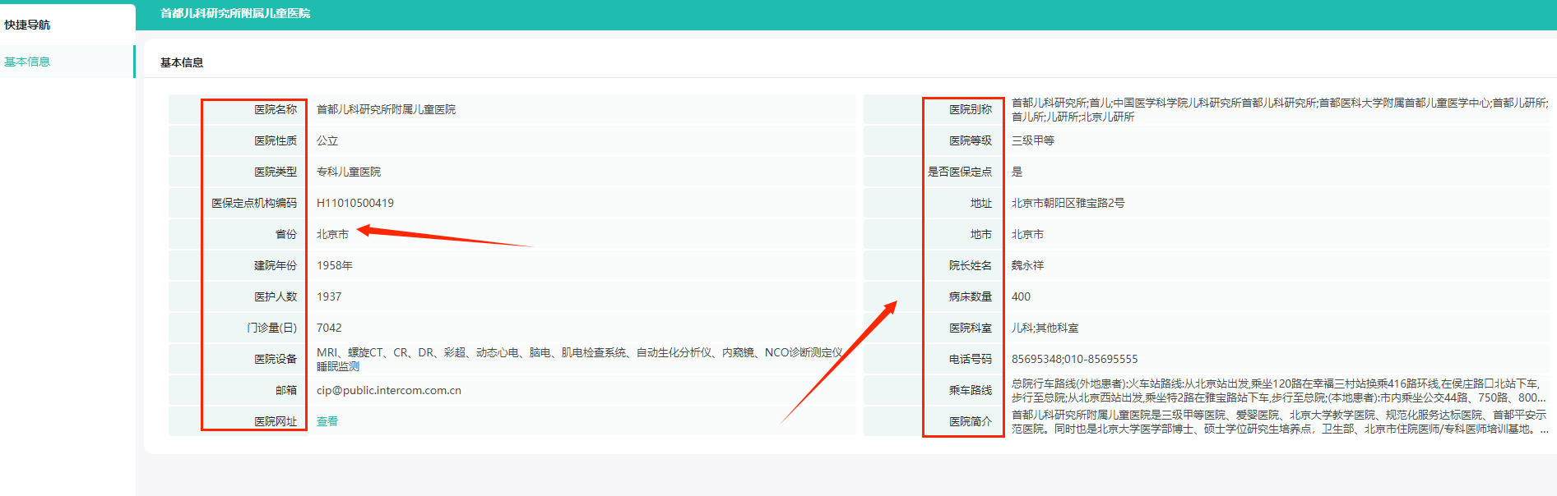This screenshot has width=1557, height=496.
Task: Click the 邮箱 label
Action: [286, 390]
